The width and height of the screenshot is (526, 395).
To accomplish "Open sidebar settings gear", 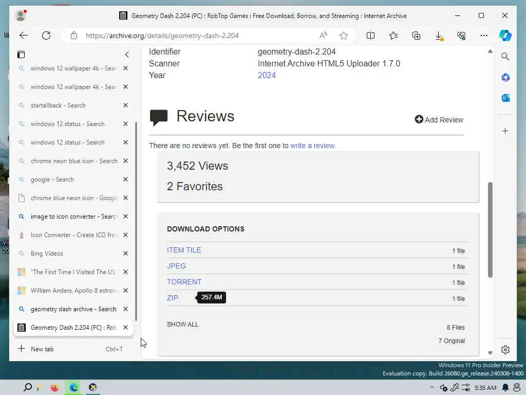I will click(505, 350).
